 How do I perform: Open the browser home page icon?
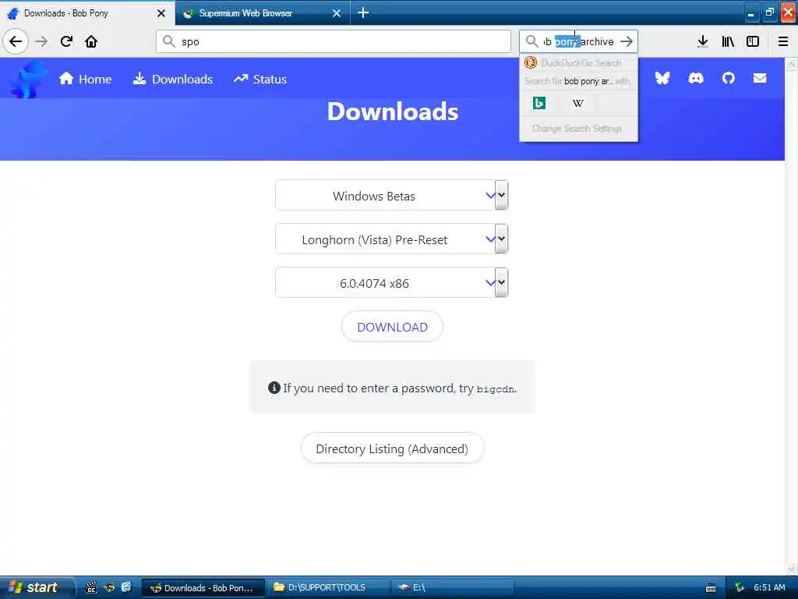pos(91,41)
